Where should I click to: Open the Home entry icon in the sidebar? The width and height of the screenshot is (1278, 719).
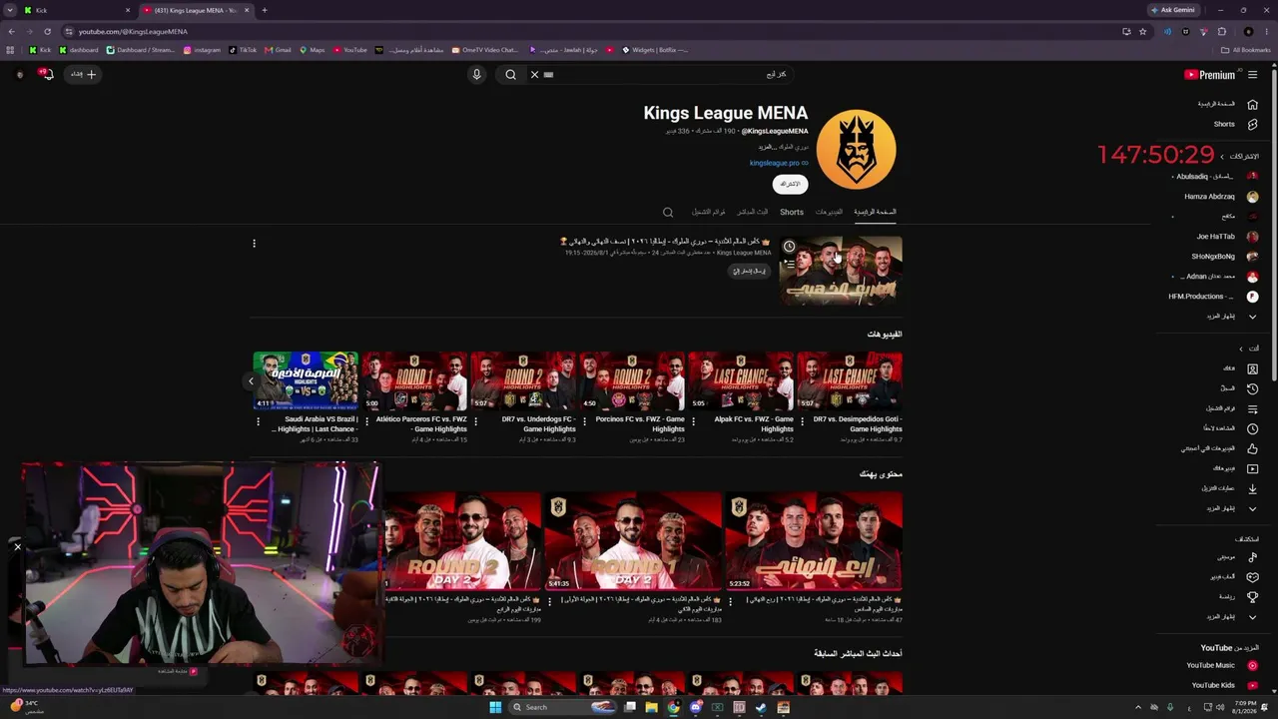1252,104
